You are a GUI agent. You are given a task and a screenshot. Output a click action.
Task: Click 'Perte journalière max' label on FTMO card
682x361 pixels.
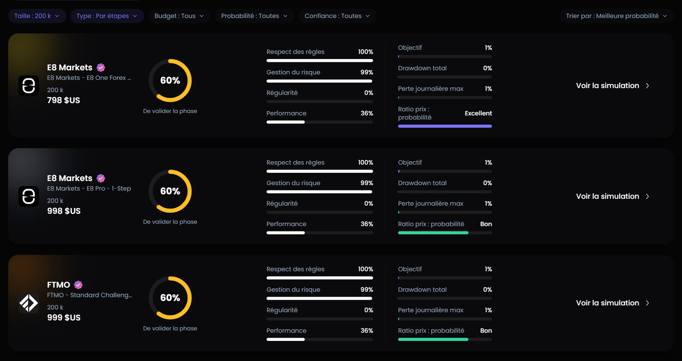(431, 310)
